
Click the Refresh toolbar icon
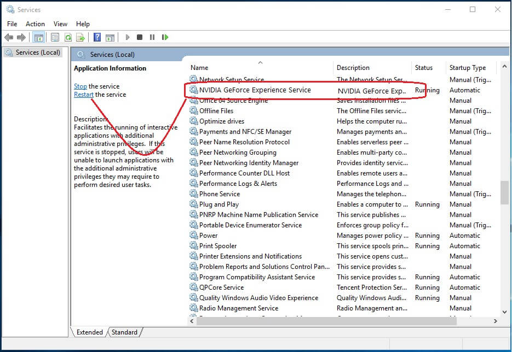(x=68, y=37)
